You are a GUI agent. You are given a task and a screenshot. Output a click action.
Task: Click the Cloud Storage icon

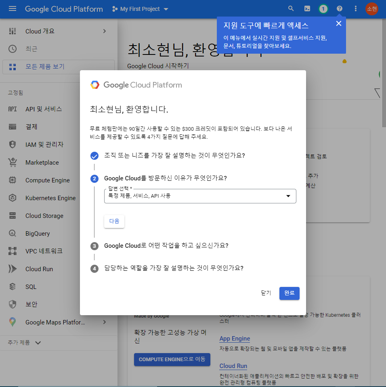tap(13, 216)
